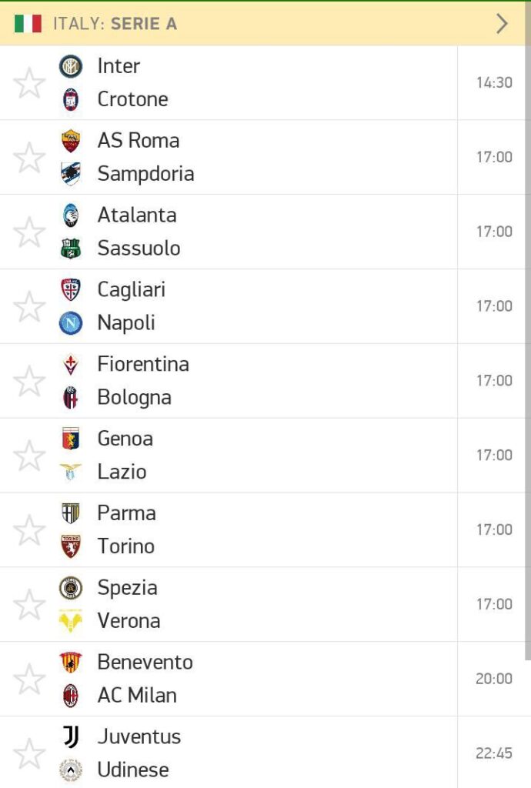Select the Fiorentina vs Bologna time 17:00
The height and width of the screenshot is (788, 531).
[494, 381]
